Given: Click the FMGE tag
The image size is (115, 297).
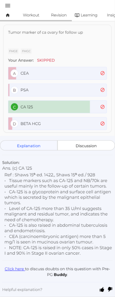Looking at the screenshot, I should pyautogui.click(x=13, y=51).
